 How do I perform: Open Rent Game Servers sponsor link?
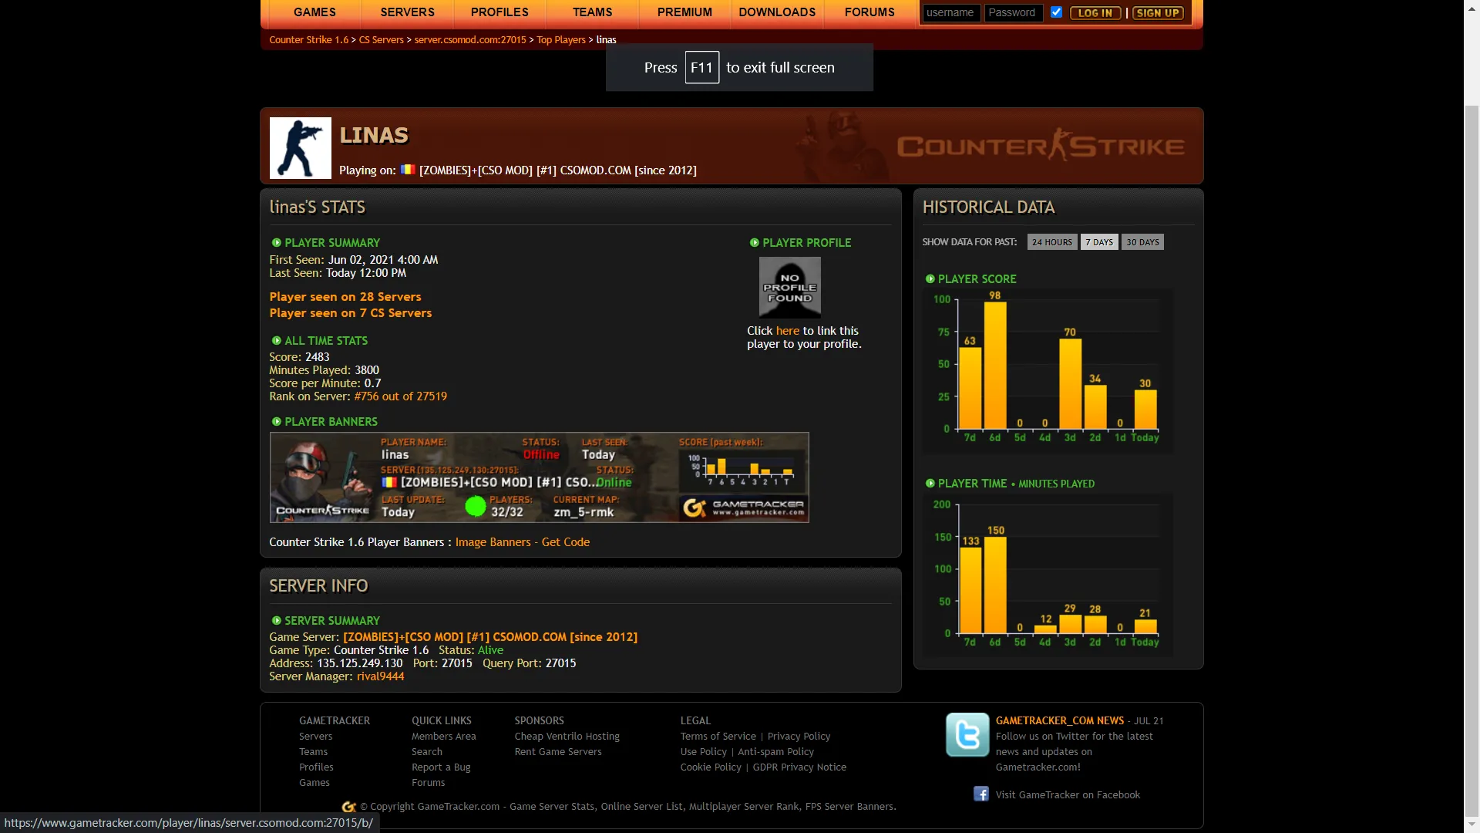(558, 752)
